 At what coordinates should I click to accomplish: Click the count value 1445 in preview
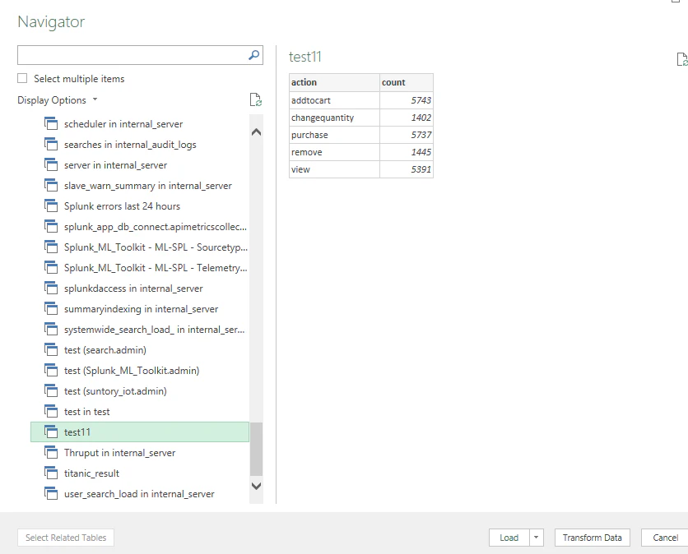407,152
